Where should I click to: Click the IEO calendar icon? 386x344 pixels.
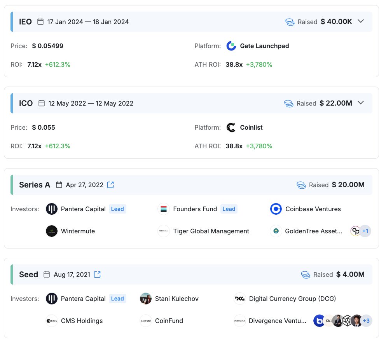click(x=40, y=22)
